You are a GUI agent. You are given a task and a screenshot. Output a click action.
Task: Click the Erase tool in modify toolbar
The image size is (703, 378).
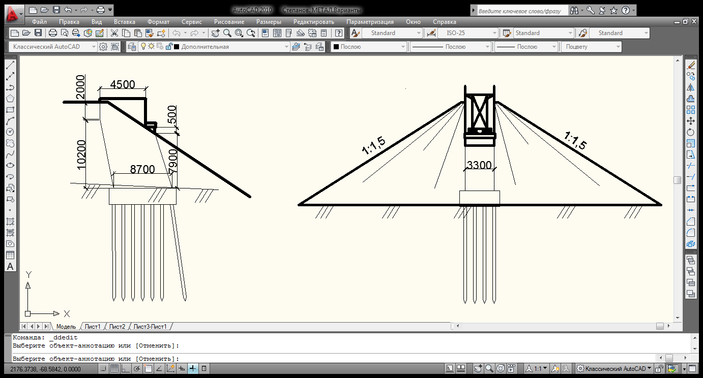691,65
